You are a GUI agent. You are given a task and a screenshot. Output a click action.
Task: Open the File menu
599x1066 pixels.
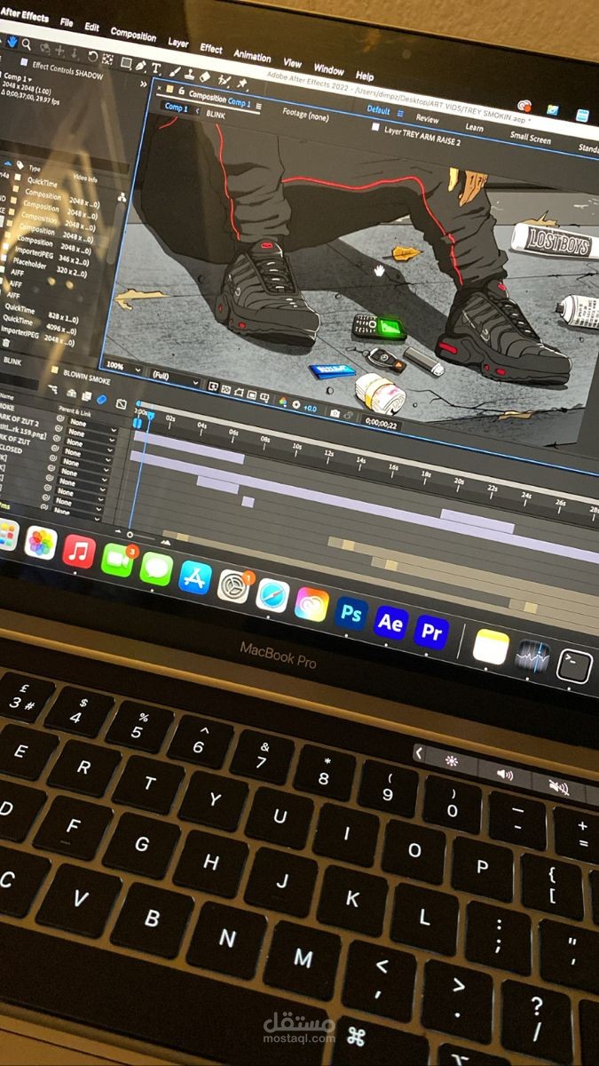click(x=67, y=21)
